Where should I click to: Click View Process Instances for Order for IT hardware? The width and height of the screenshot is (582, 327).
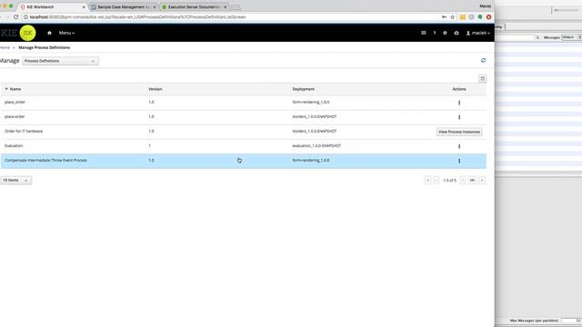coord(459,132)
